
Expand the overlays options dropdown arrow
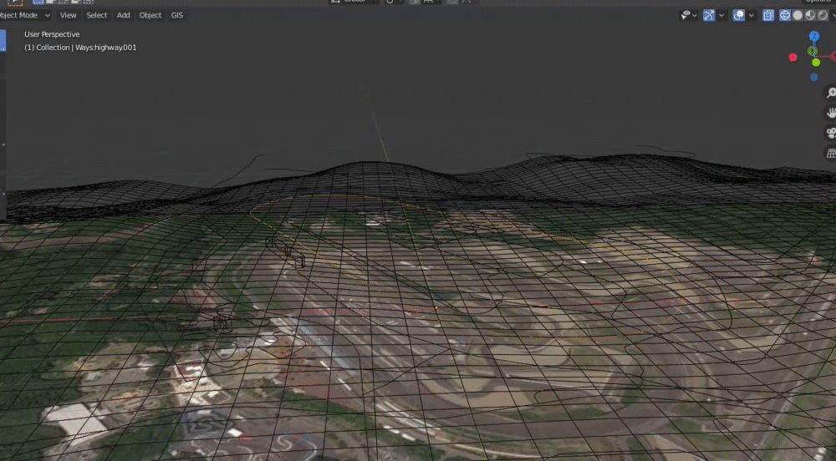click(x=752, y=15)
